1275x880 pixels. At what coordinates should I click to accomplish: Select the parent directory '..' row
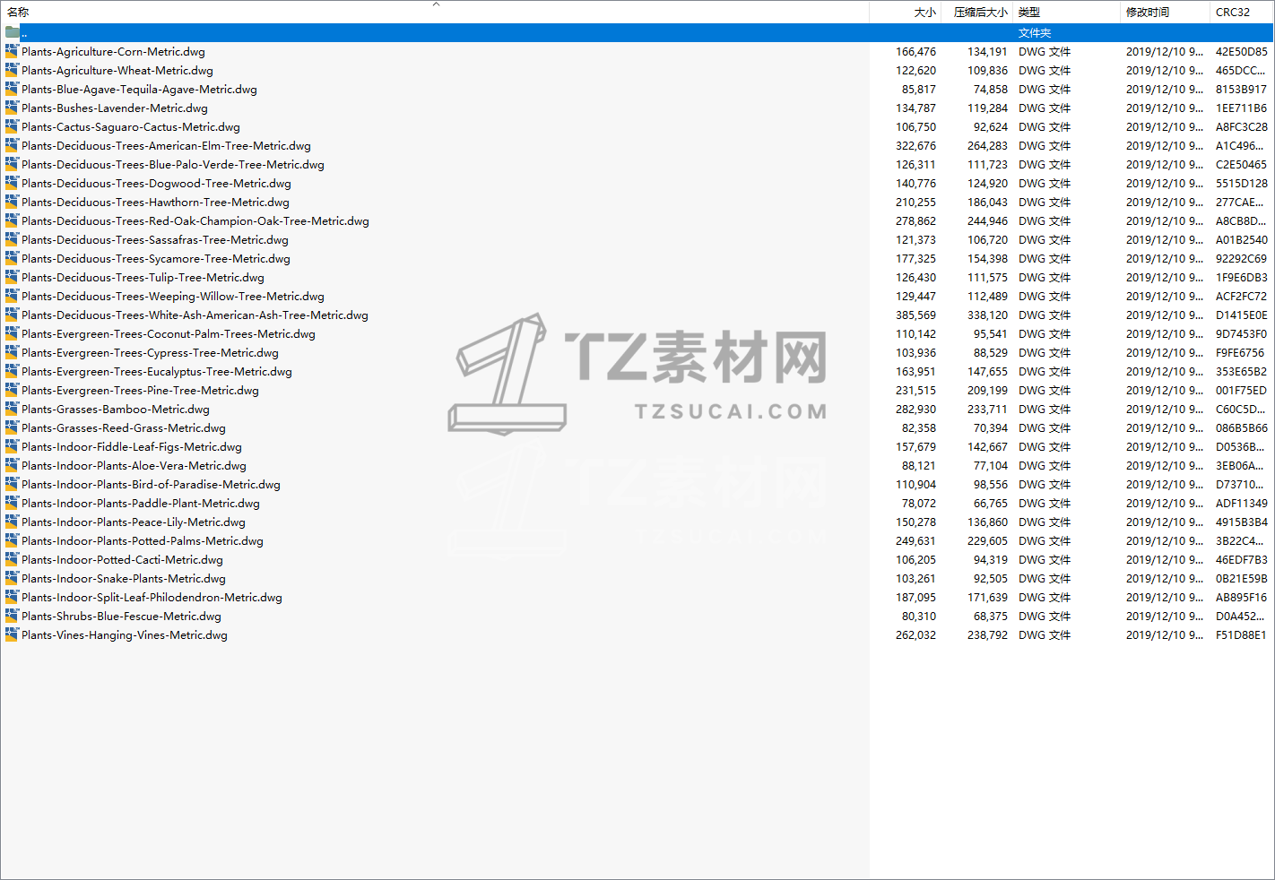click(637, 32)
